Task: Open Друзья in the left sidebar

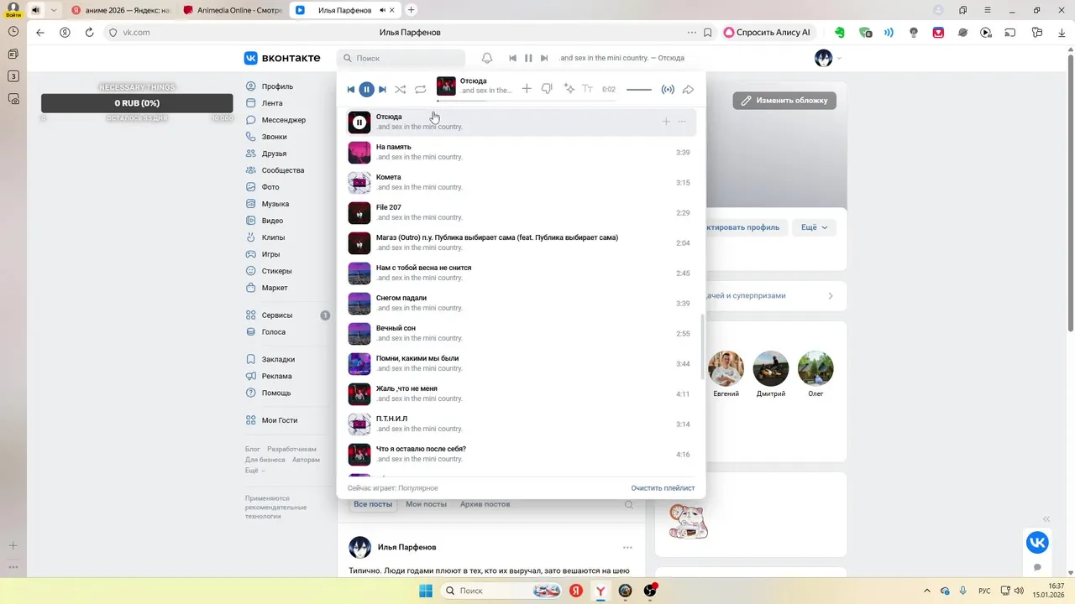Action: click(x=274, y=154)
